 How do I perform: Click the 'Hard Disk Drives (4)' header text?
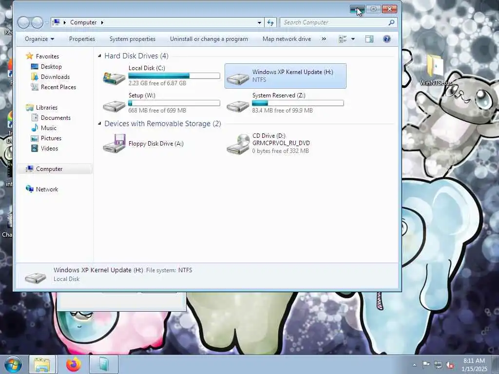(136, 56)
